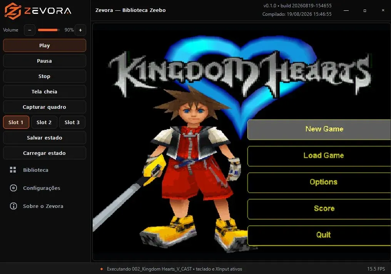
Task: Select save Slot 2
Action: [x=44, y=122]
